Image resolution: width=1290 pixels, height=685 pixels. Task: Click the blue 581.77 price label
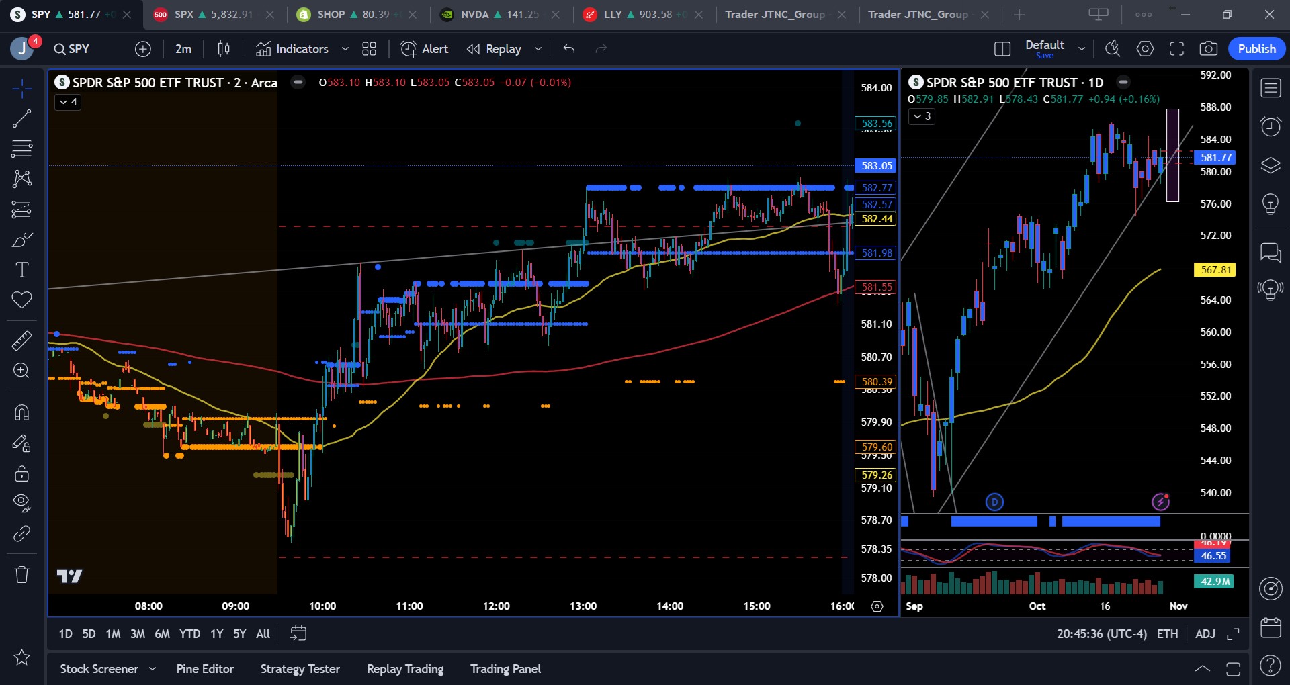[x=1216, y=158]
